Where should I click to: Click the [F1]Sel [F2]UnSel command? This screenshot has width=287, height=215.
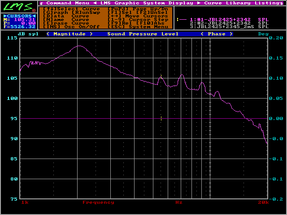click(x=138, y=13)
